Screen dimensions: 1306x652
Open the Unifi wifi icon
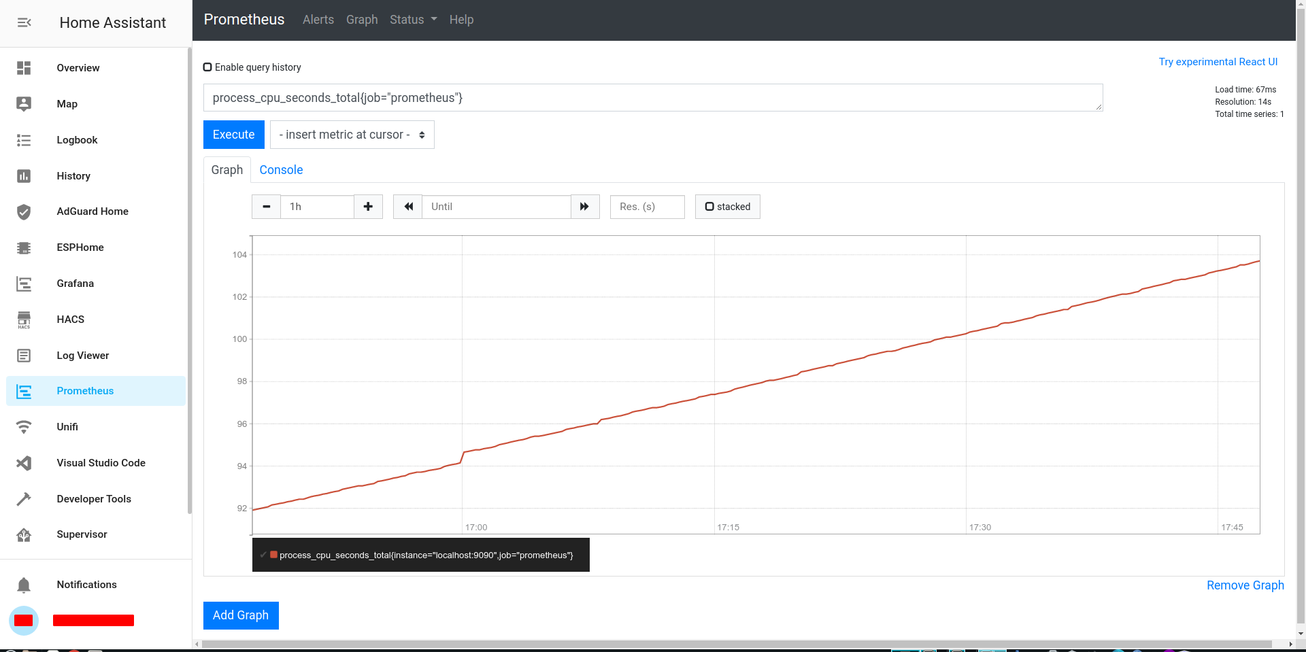click(24, 427)
